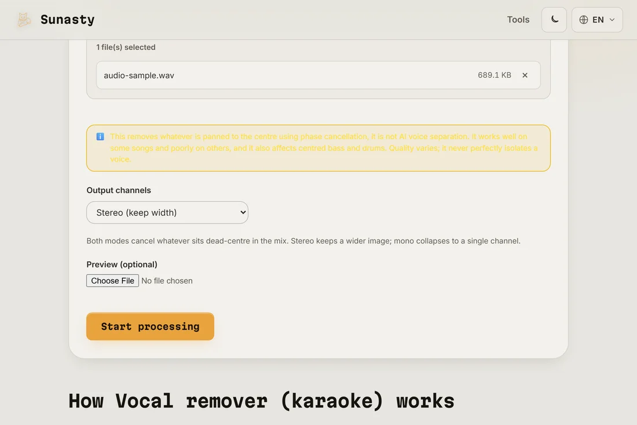Screen dimensions: 637x425
Task: Click the globe icon in language selector
Action: tap(583, 20)
